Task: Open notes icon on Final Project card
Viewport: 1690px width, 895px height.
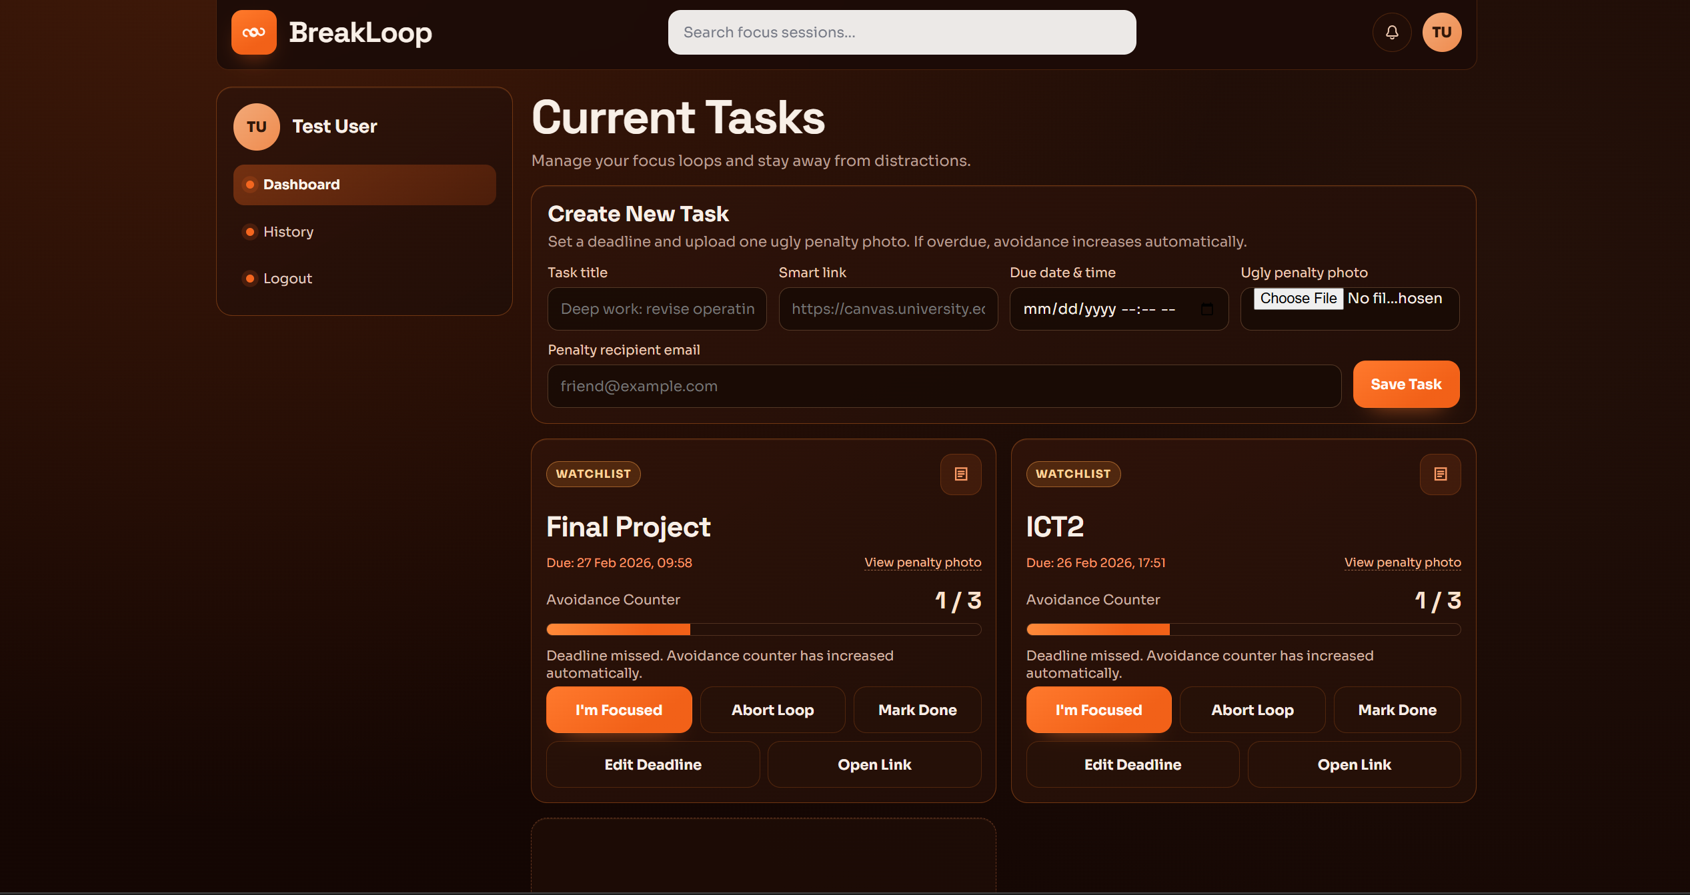Action: (960, 474)
